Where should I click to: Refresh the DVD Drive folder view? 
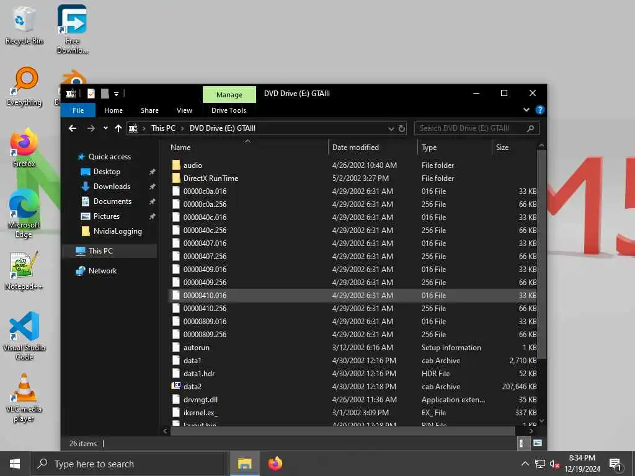[x=402, y=128]
